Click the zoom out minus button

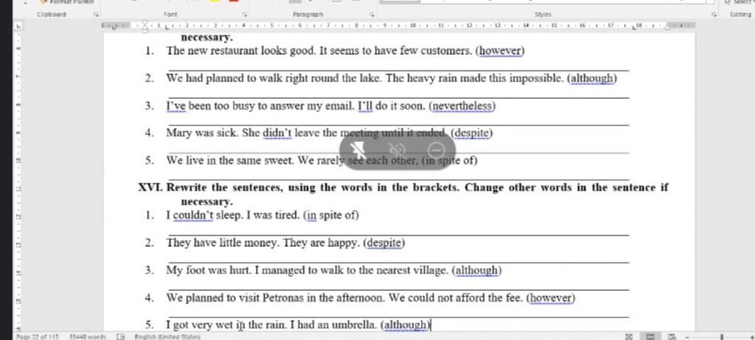pyautogui.click(x=688, y=336)
